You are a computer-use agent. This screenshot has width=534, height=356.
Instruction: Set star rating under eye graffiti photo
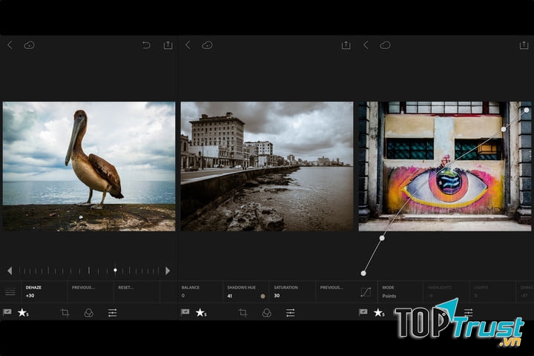pyautogui.click(x=379, y=312)
